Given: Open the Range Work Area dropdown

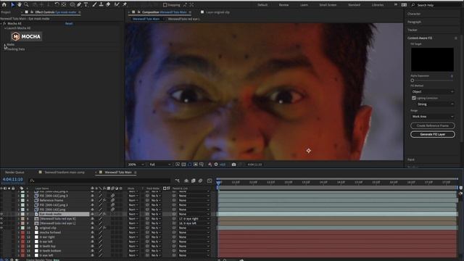Looking at the screenshot, I should click(x=433, y=117).
